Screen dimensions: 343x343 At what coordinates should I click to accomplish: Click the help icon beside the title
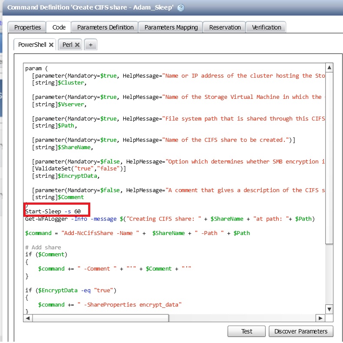click(x=181, y=8)
